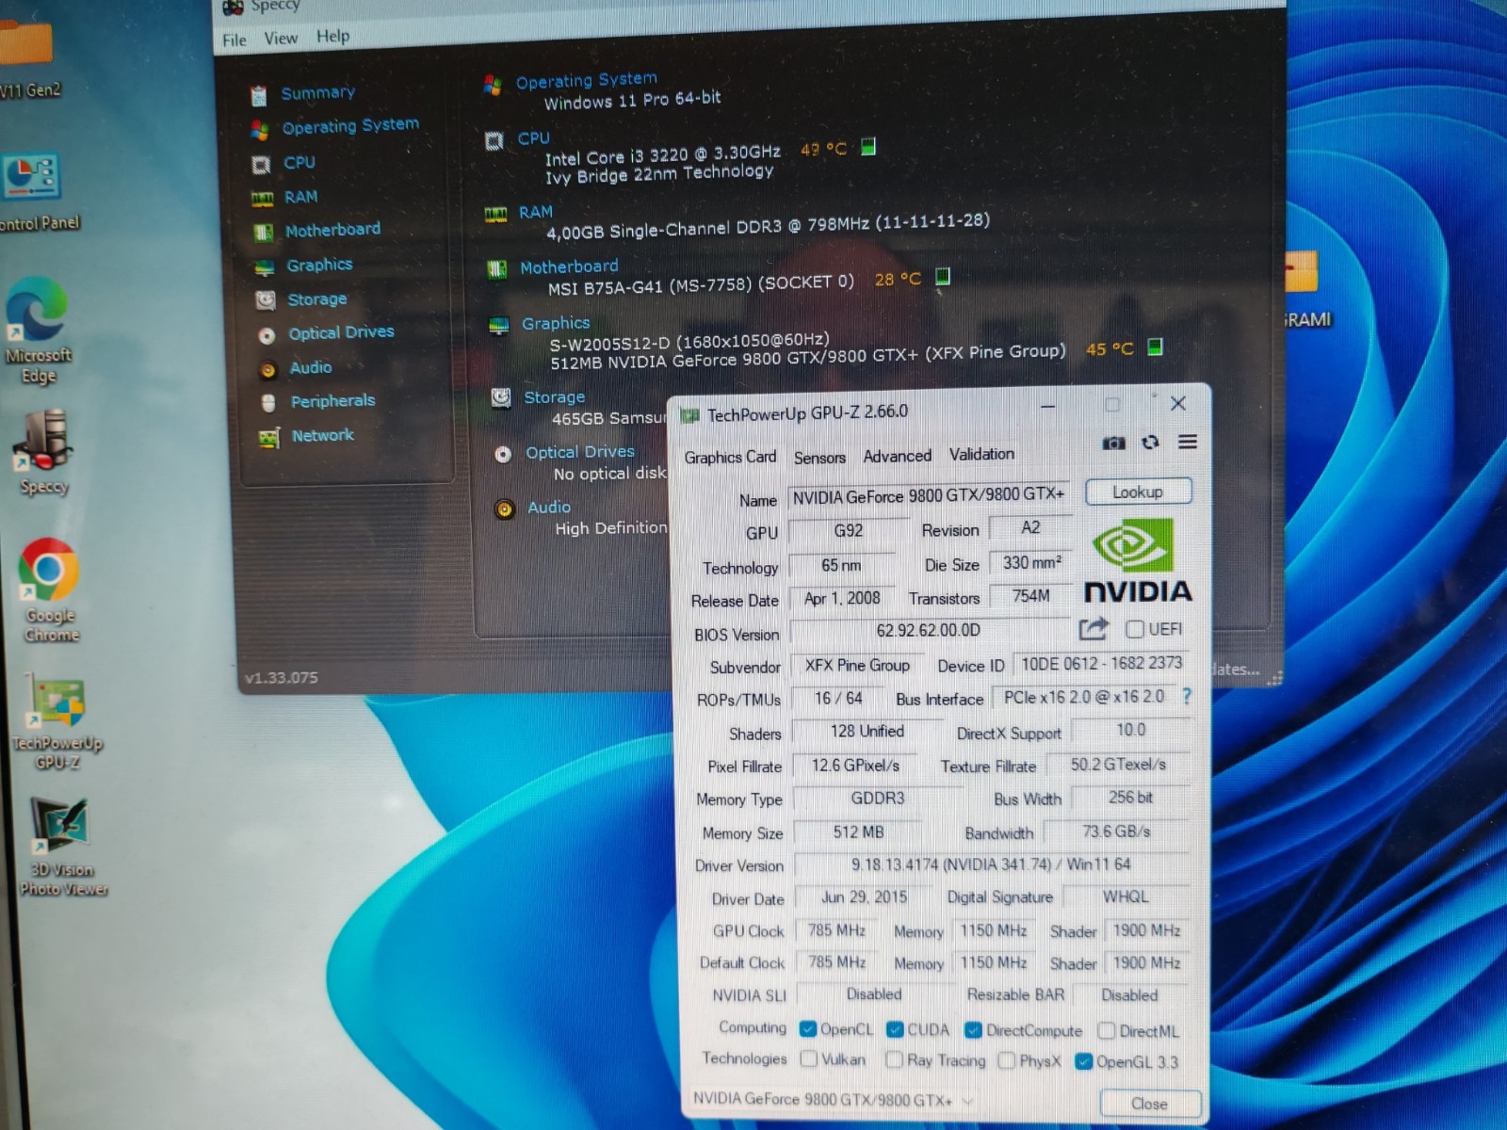Click the Driver Version field
This screenshot has height=1130, width=1507.
tap(991, 864)
